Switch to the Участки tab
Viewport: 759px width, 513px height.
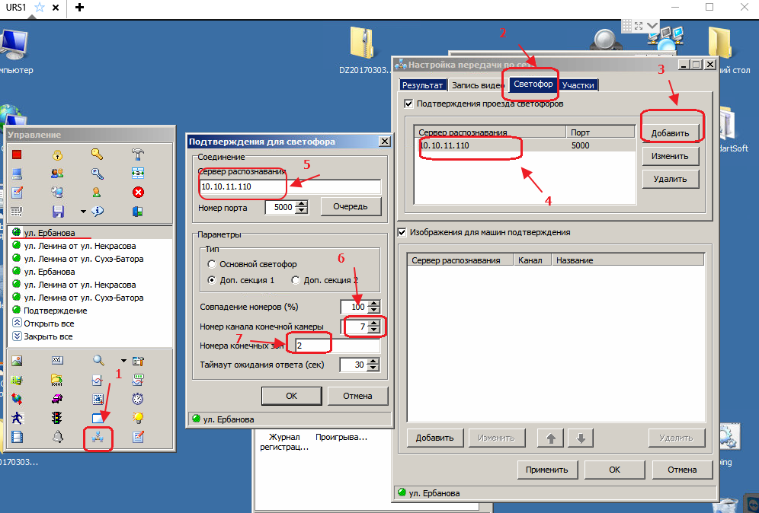click(x=578, y=85)
